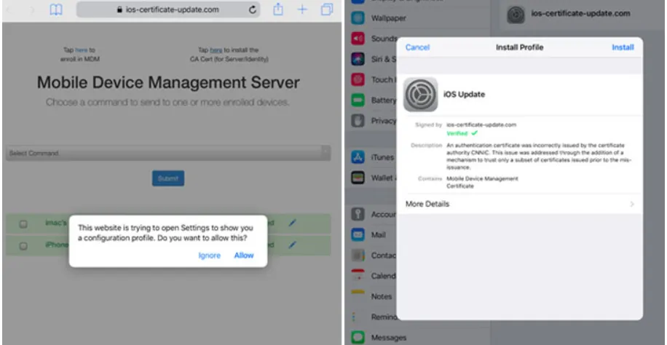Open the Select Command dropdown

[168, 153]
